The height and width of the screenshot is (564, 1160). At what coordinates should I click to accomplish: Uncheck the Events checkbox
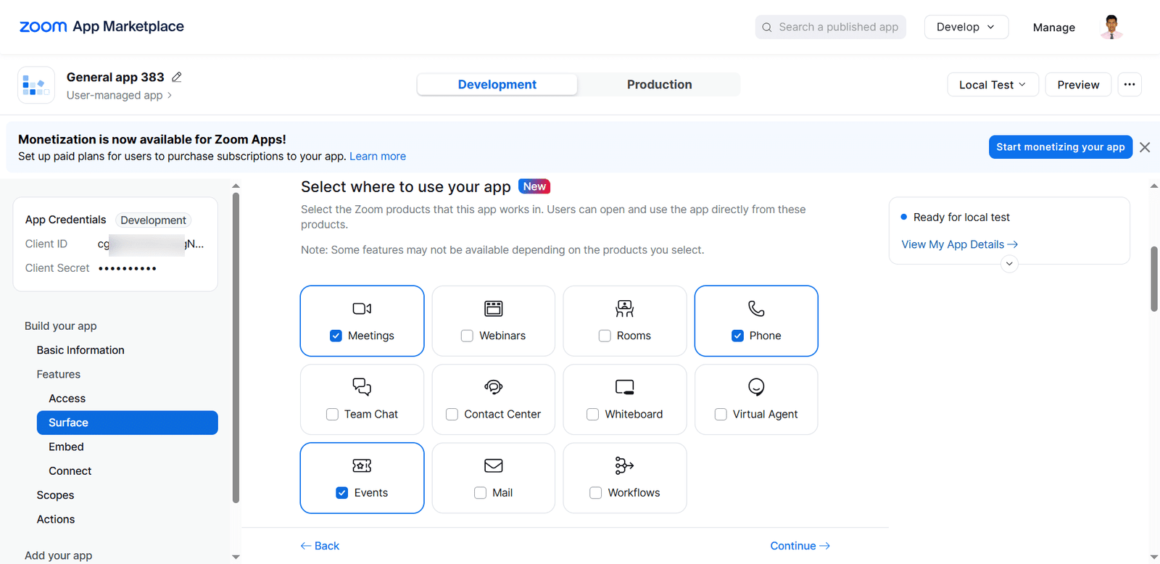click(342, 493)
